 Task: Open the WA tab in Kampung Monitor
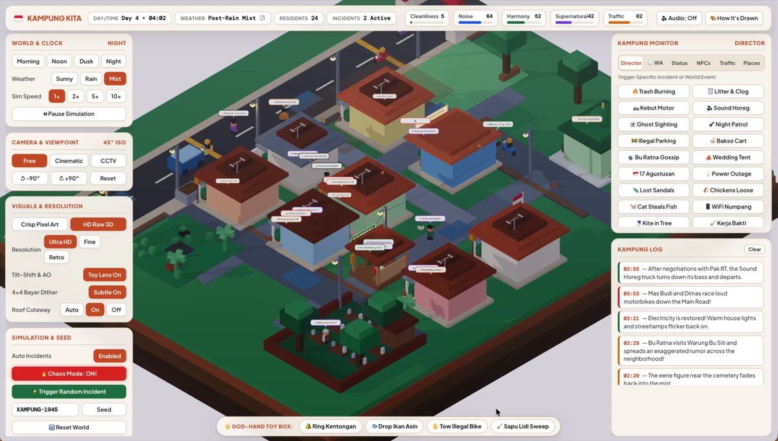[x=655, y=63]
